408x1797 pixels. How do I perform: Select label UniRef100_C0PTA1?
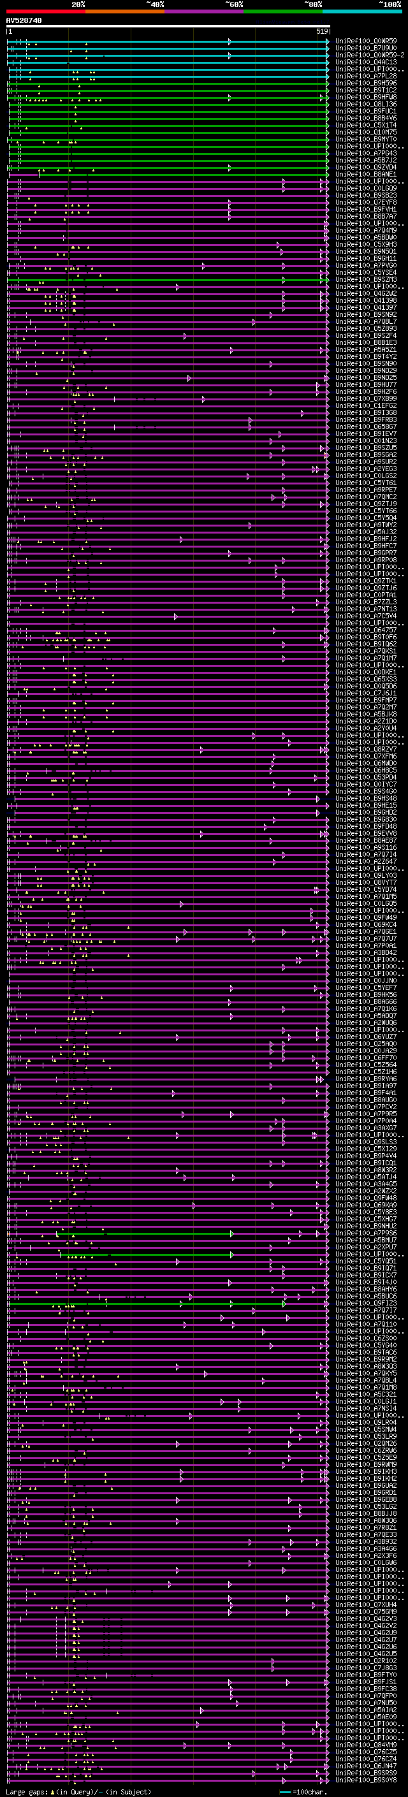click(366, 595)
